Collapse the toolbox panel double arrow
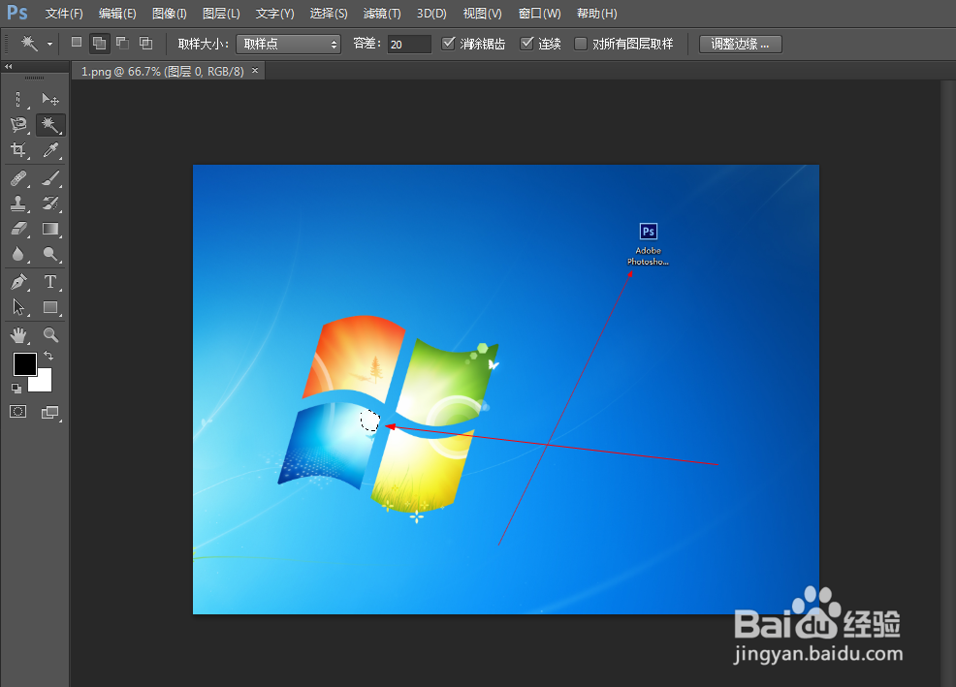956x687 pixels. pyautogui.click(x=9, y=66)
